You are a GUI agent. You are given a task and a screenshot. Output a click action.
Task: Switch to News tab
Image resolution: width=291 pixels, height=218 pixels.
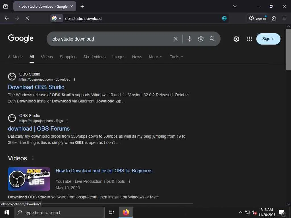[137, 57]
